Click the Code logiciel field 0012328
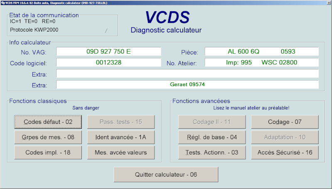This screenshot has height=189, width=332. pos(108,62)
